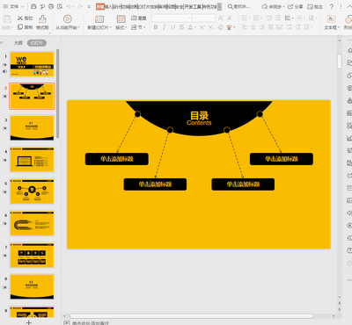The width and height of the screenshot is (352, 325).
Task: Switch to the 特色功能 ribbon tab
Action: [210, 6]
